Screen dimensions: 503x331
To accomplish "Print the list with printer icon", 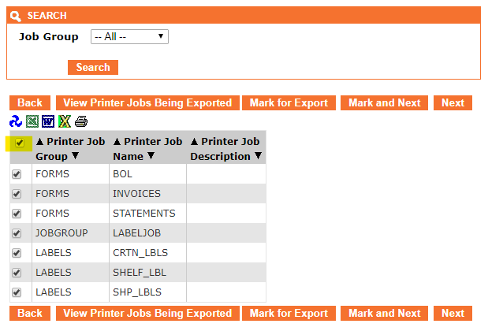I will point(81,121).
